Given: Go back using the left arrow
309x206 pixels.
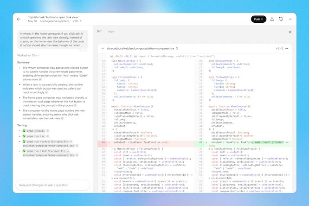Looking at the screenshot, I should [19, 19].
